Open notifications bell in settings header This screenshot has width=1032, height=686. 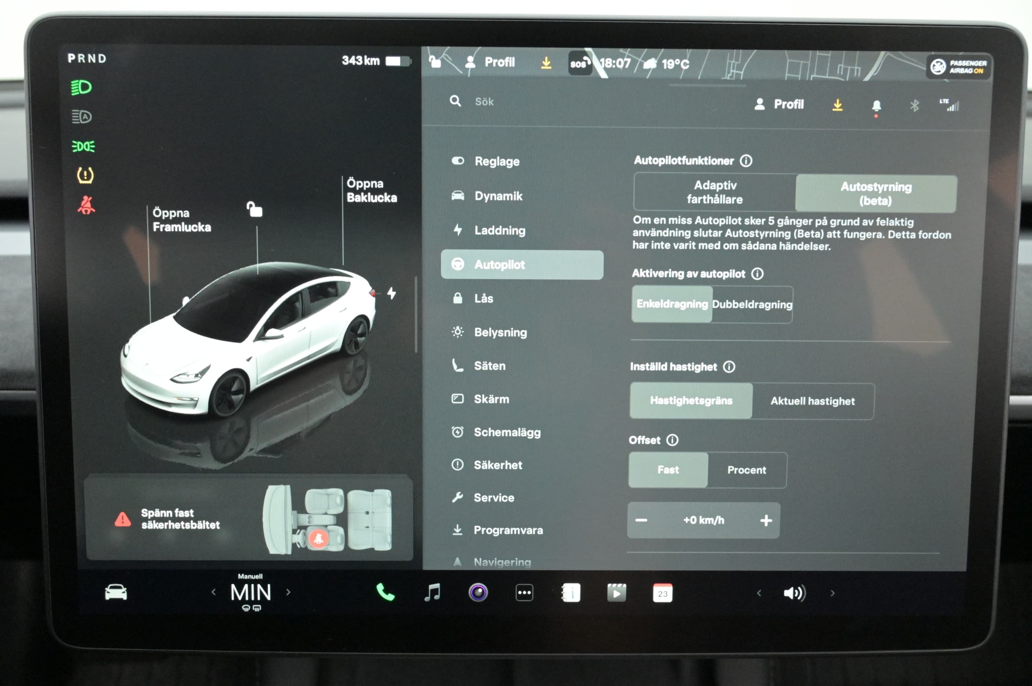point(876,106)
